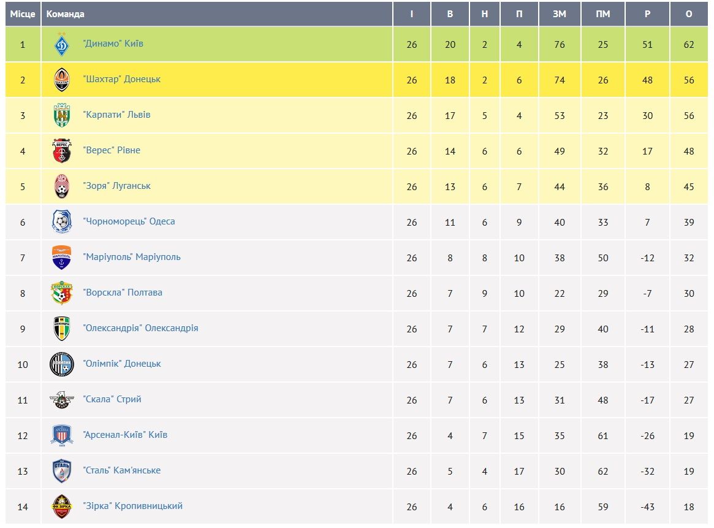This screenshot has width=714, height=528.
Task: Click the Vorskla Poltava club crest
Action: click(61, 293)
